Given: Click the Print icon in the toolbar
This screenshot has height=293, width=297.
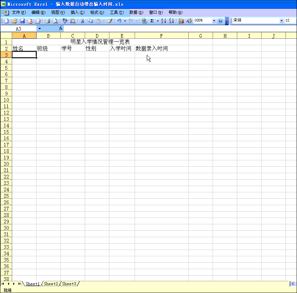Looking at the screenshot, I should point(48,21).
